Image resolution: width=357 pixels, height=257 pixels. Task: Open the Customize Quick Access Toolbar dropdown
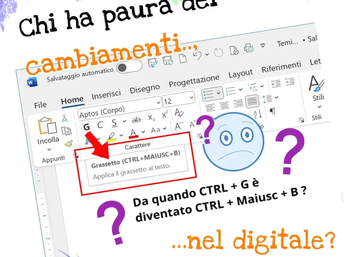[x=262, y=45]
